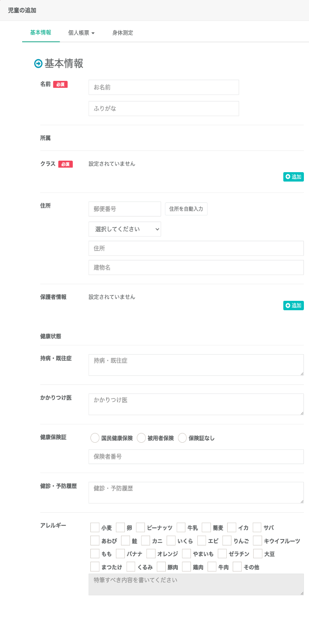Select the 基本情報 tab
The height and width of the screenshot is (626, 309).
[41, 32]
